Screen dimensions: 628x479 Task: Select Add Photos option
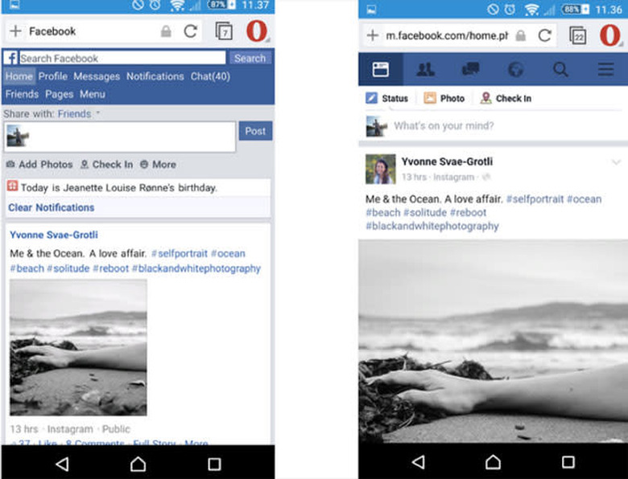[x=39, y=164]
